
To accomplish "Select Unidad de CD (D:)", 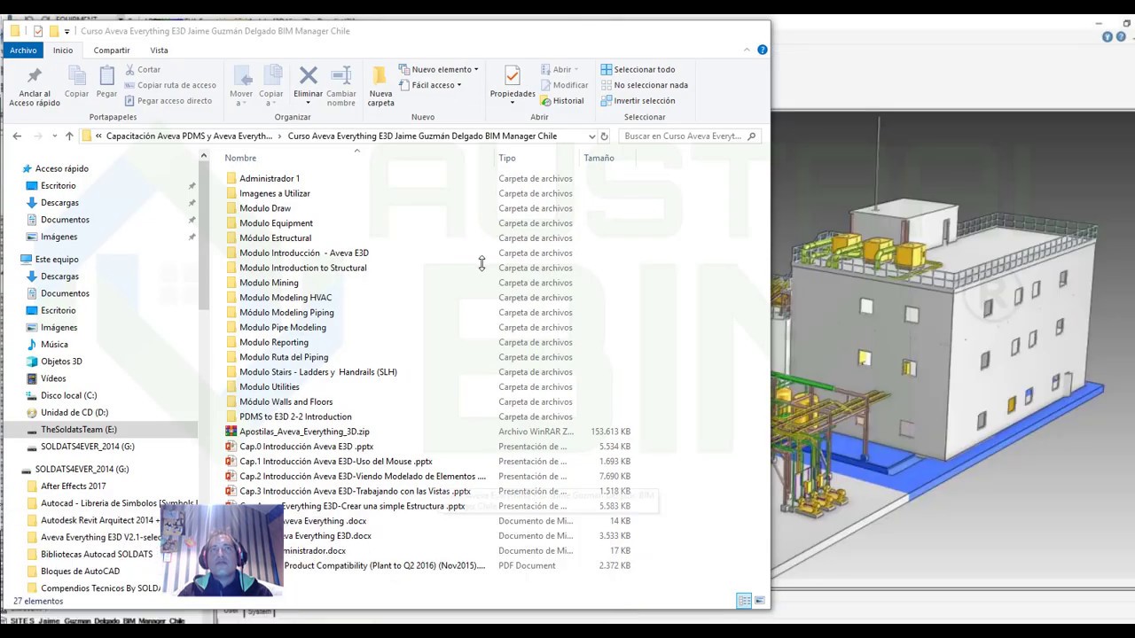I will pyautogui.click(x=74, y=412).
